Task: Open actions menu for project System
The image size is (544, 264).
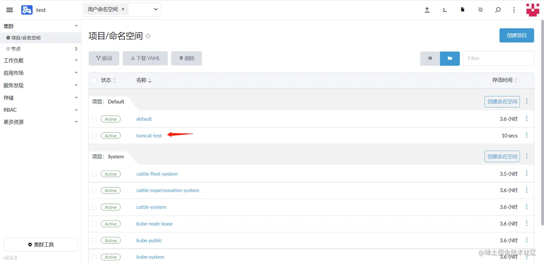Action: point(527,156)
